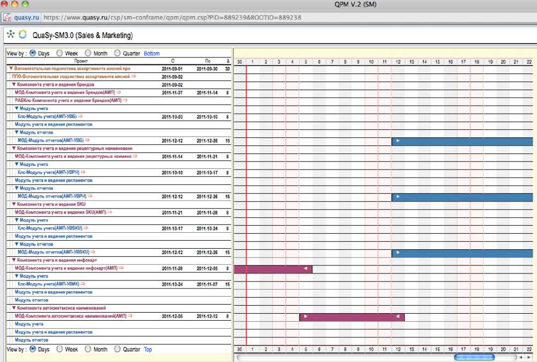Click the red arrow next to Кло-Модуль учета(АМП-УВРН)
The height and width of the screenshot is (362, 537).
coord(83,172)
